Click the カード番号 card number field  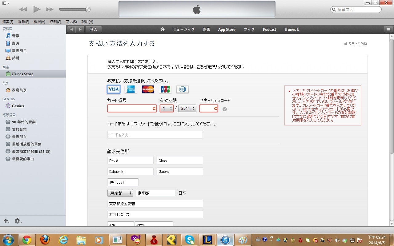pyautogui.click(x=132, y=109)
